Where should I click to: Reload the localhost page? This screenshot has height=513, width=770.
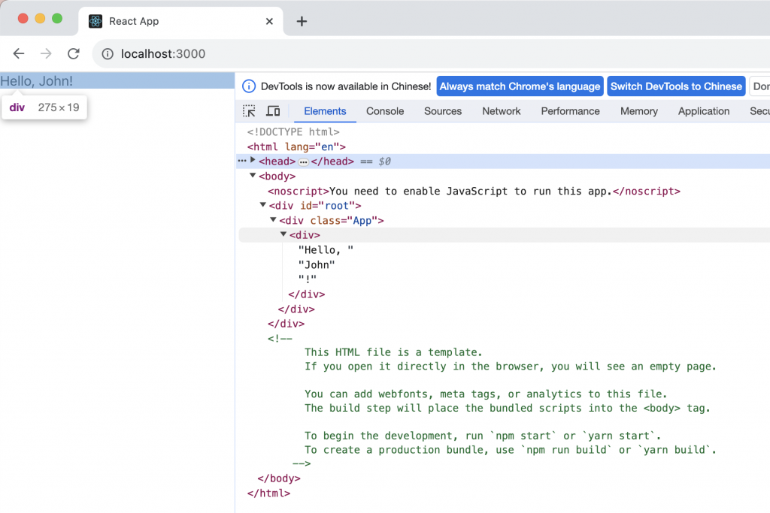click(74, 53)
